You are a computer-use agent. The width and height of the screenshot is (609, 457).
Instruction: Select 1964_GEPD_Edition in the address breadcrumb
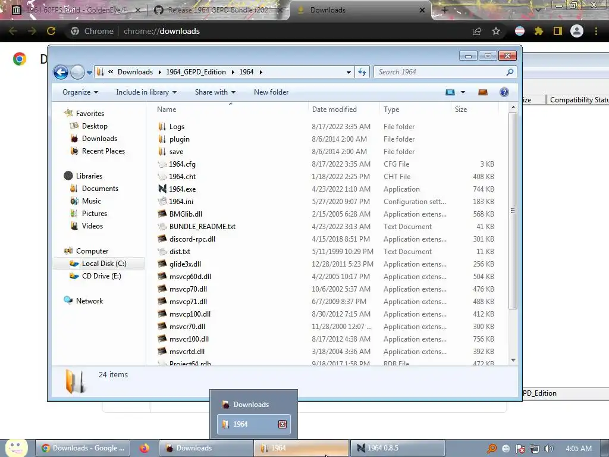[196, 72]
